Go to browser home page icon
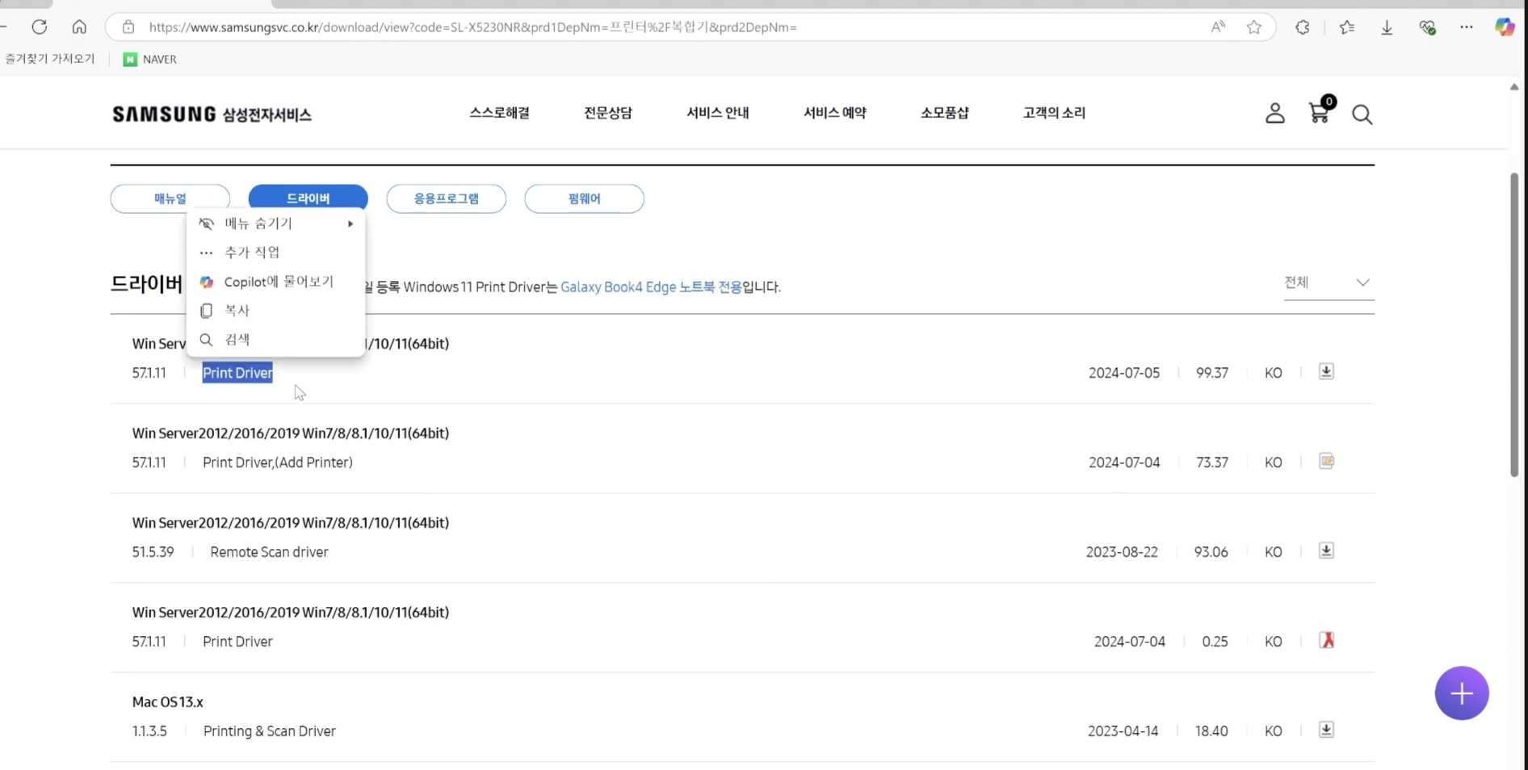The width and height of the screenshot is (1528, 770). click(79, 27)
